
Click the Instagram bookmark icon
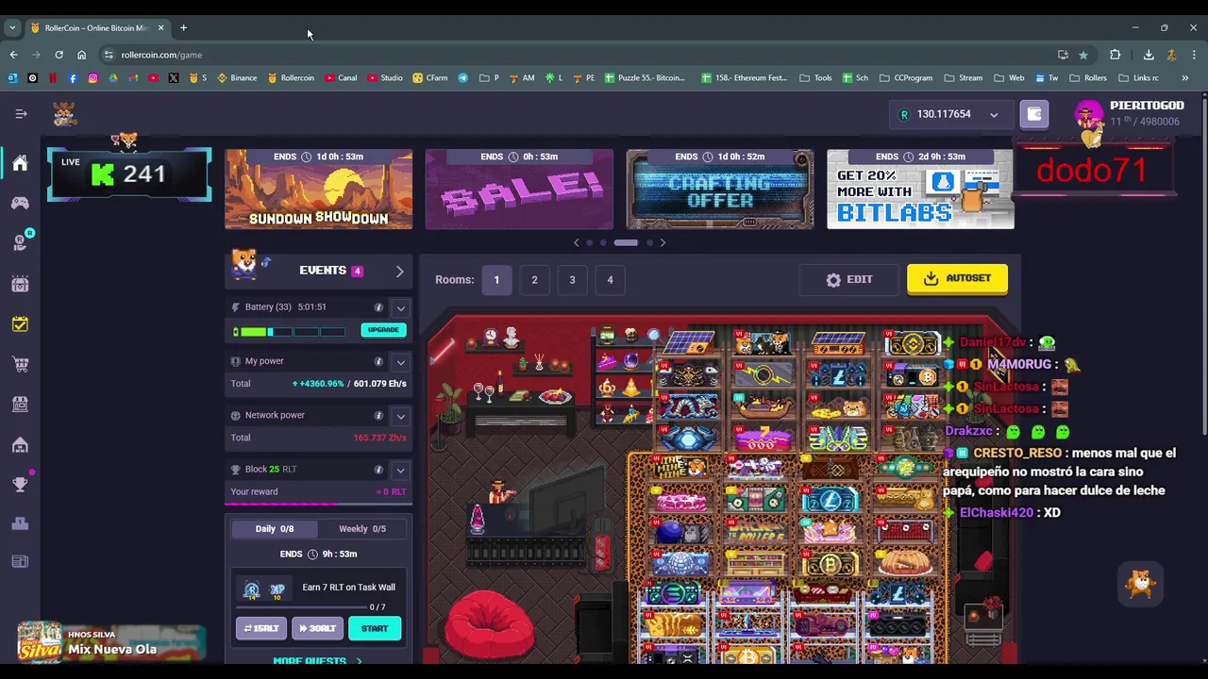92,77
